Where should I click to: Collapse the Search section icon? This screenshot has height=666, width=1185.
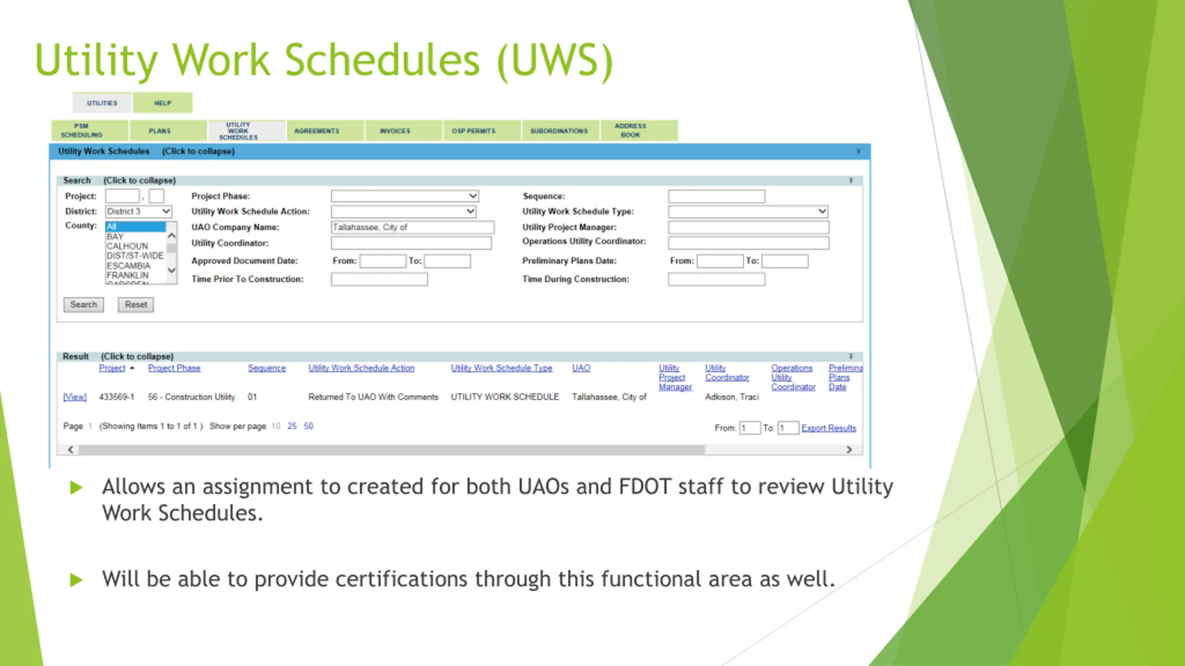coord(851,180)
